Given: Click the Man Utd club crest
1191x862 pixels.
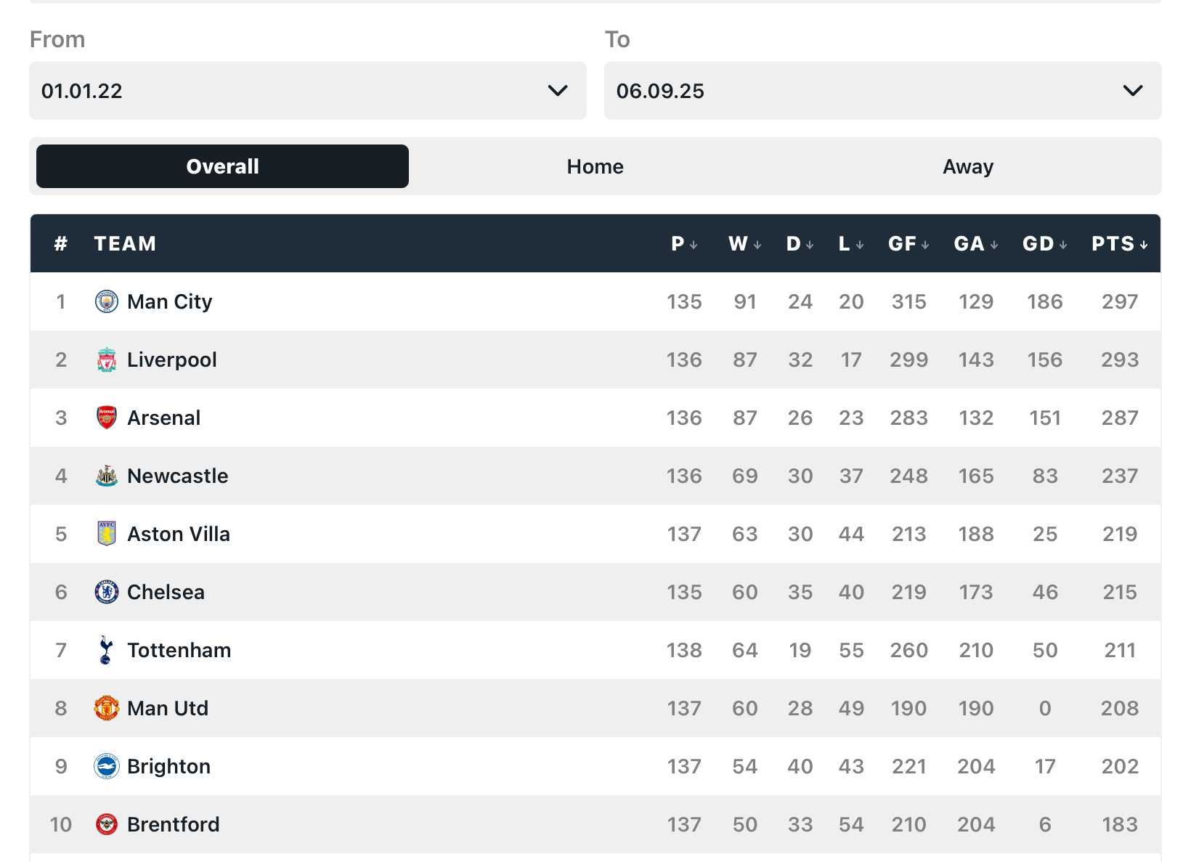Looking at the screenshot, I should (x=107, y=708).
